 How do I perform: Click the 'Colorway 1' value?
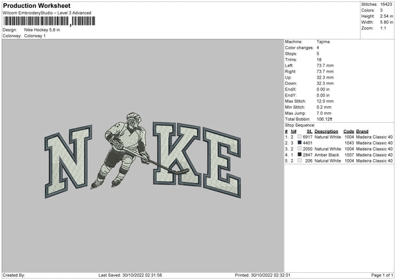35,36
